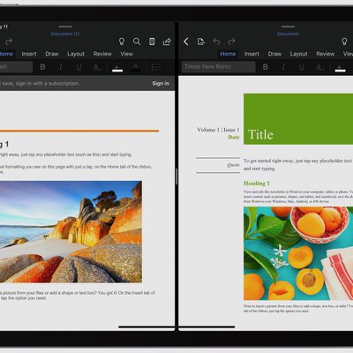Open Tell Me lightbulb in right window
Viewport: 353px width, 353px height.
(344, 41)
